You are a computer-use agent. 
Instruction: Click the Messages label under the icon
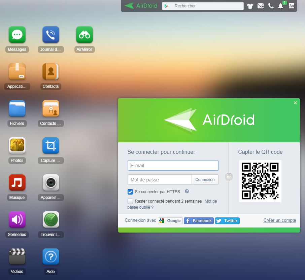[17, 49]
